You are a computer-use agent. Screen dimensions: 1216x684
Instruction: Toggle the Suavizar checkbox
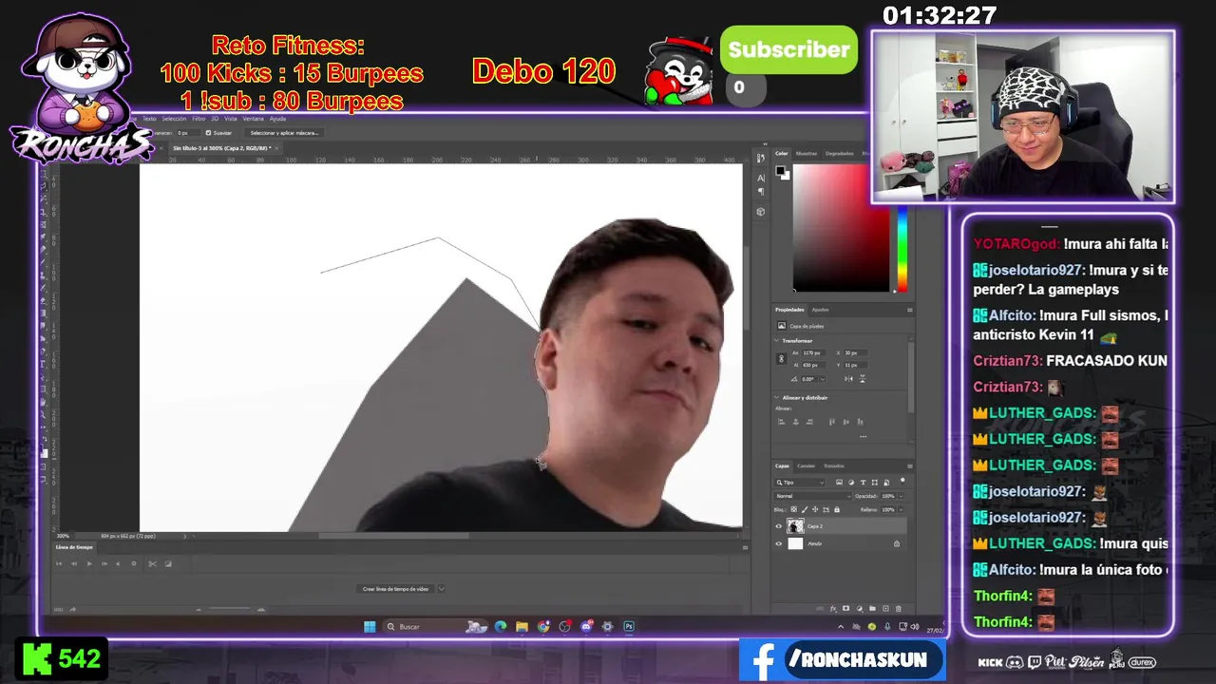209,133
